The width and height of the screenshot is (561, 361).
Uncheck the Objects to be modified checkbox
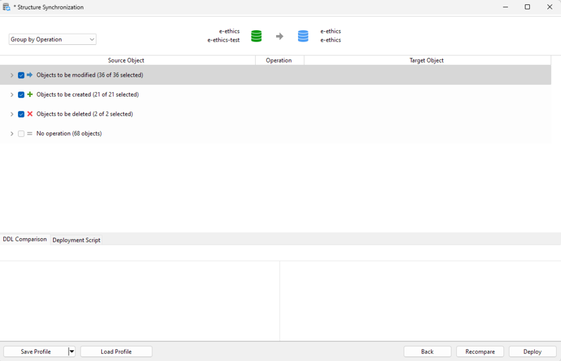click(21, 75)
